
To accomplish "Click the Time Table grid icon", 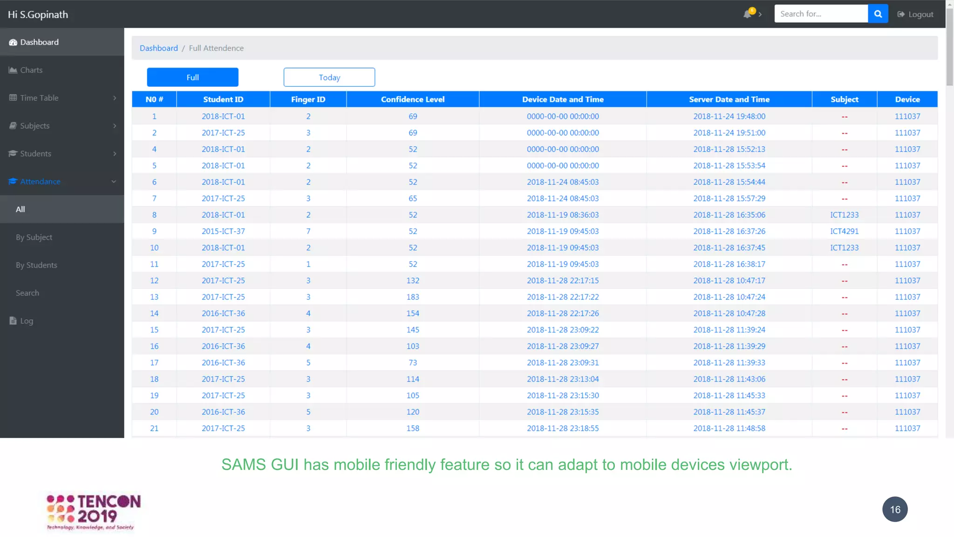I will coord(13,98).
